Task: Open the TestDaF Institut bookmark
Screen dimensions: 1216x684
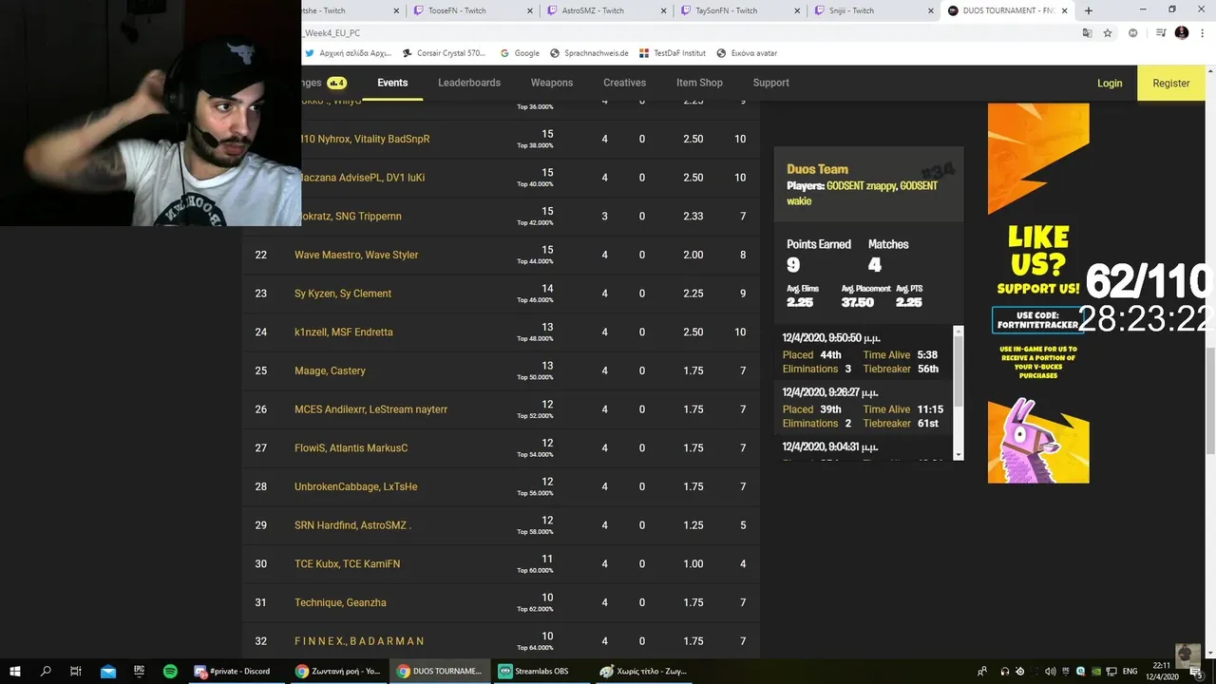Action: coord(673,53)
